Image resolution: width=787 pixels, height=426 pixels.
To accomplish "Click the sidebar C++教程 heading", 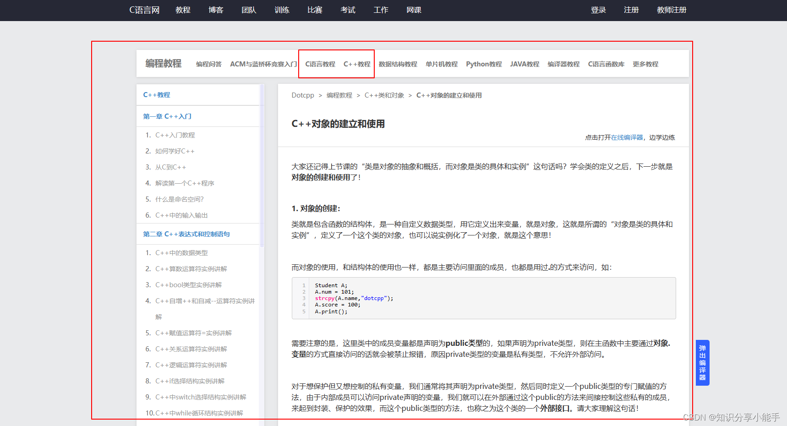I will click(x=157, y=95).
